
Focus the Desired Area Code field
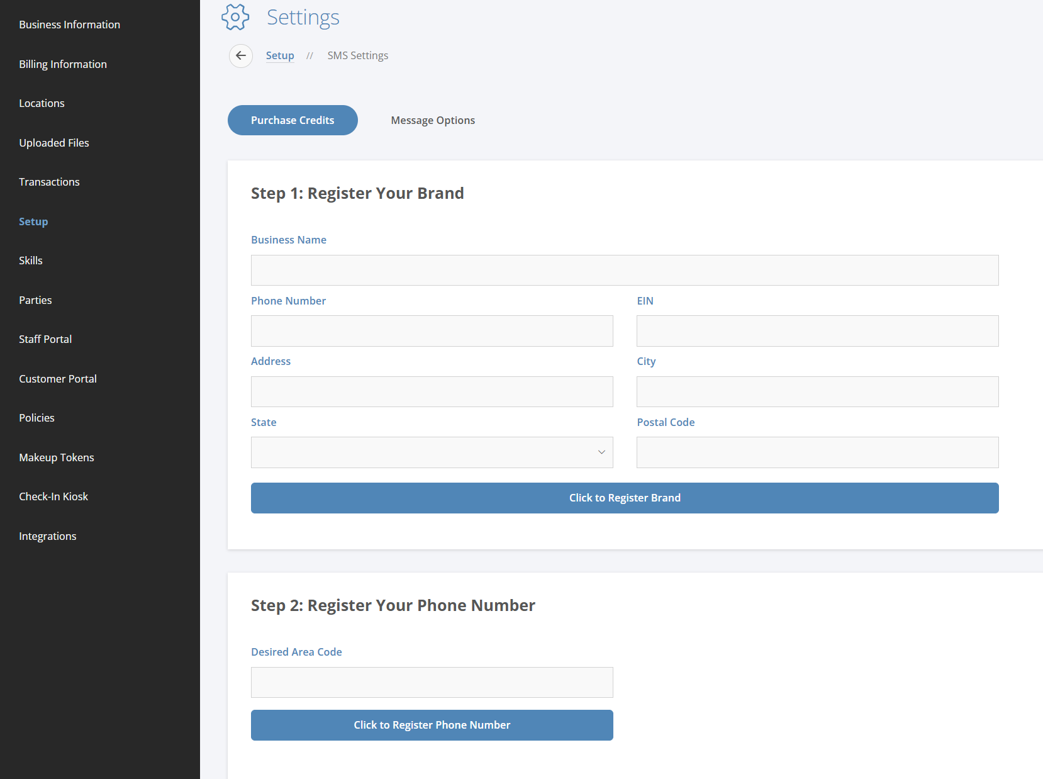432,682
